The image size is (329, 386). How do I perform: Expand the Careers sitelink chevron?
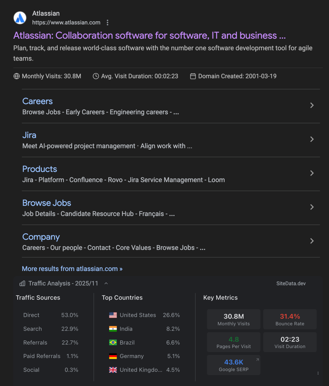[312, 105]
